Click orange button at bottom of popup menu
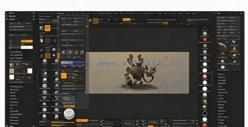 69,106
